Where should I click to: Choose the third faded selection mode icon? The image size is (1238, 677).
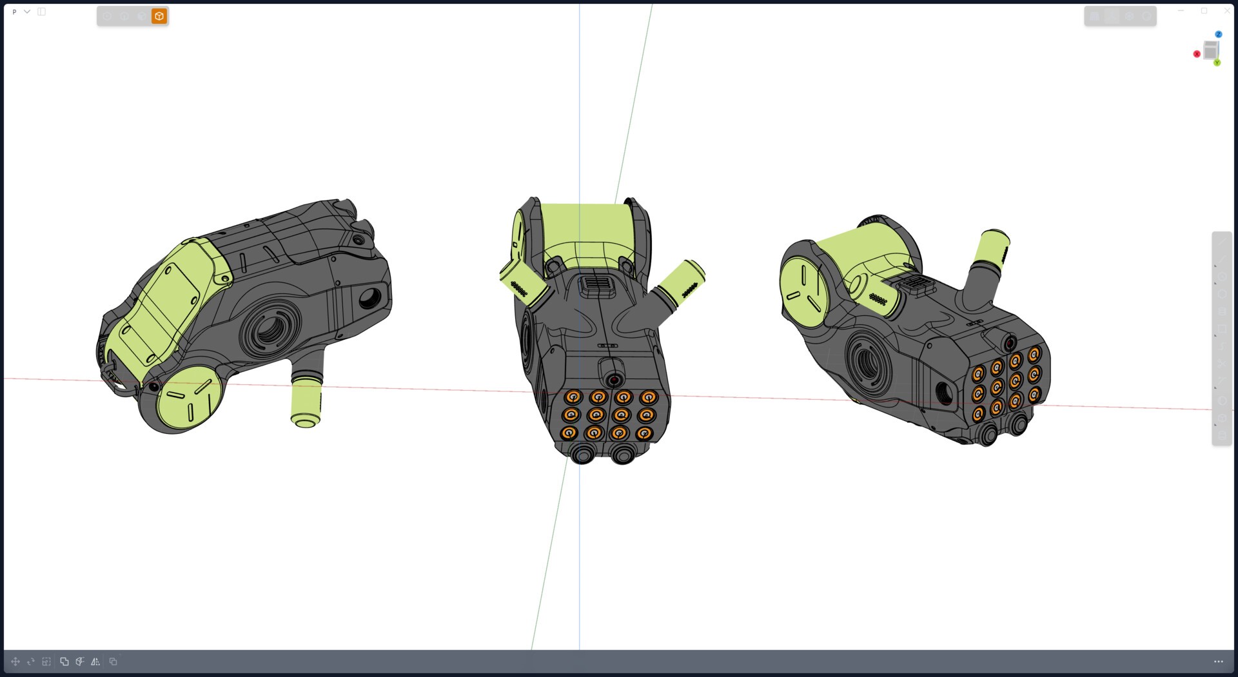click(x=142, y=16)
